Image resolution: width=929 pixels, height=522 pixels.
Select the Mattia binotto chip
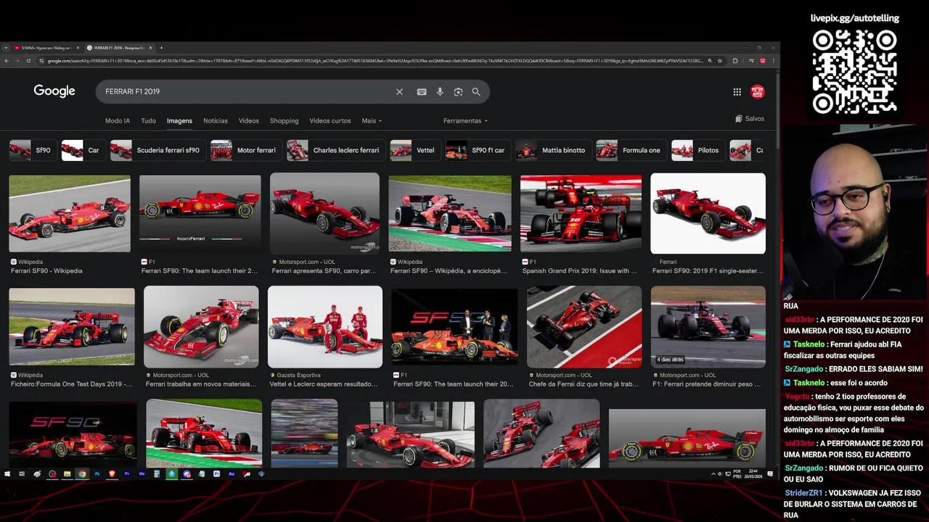point(553,150)
